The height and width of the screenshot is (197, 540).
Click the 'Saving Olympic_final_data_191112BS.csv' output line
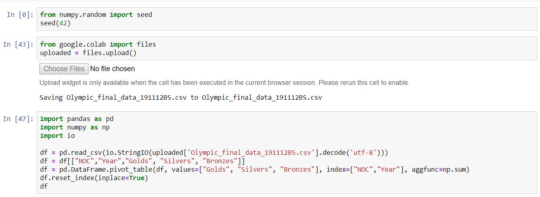point(181,98)
